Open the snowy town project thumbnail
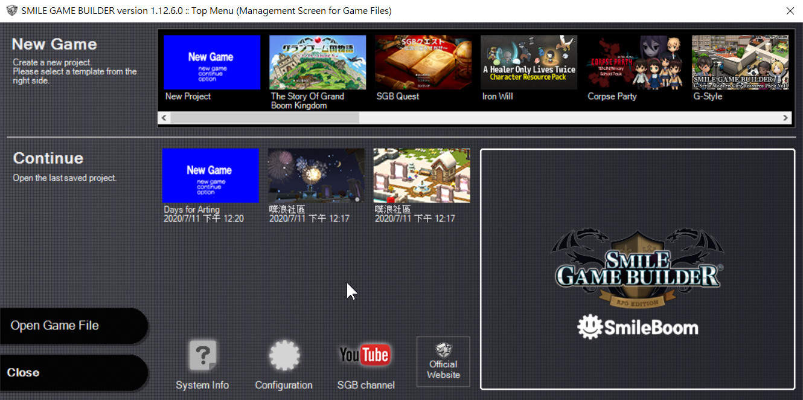 pyautogui.click(x=422, y=176)
